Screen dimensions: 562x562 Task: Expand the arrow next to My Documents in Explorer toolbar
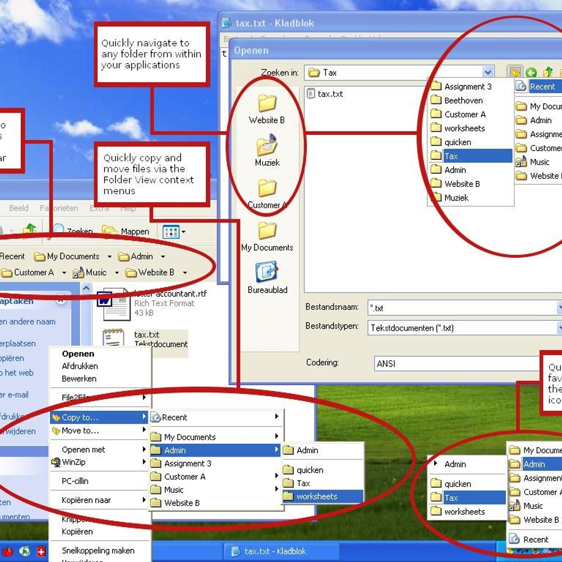109,257
